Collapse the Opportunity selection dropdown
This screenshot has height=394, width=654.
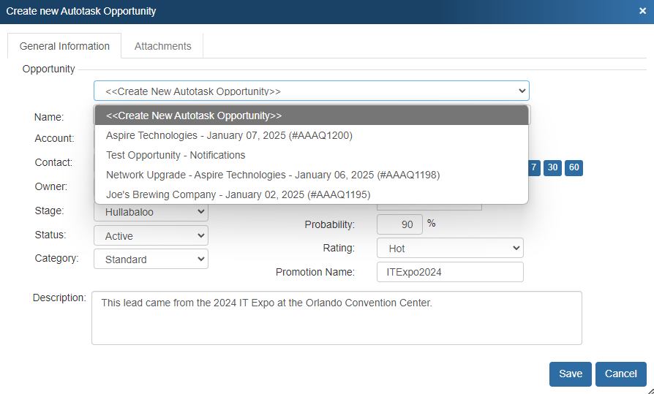(311, 91)
